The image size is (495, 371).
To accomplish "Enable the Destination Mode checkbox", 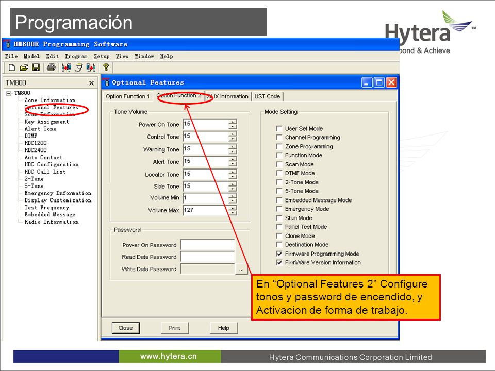I will pyautogui.click(x=279, y=245).
